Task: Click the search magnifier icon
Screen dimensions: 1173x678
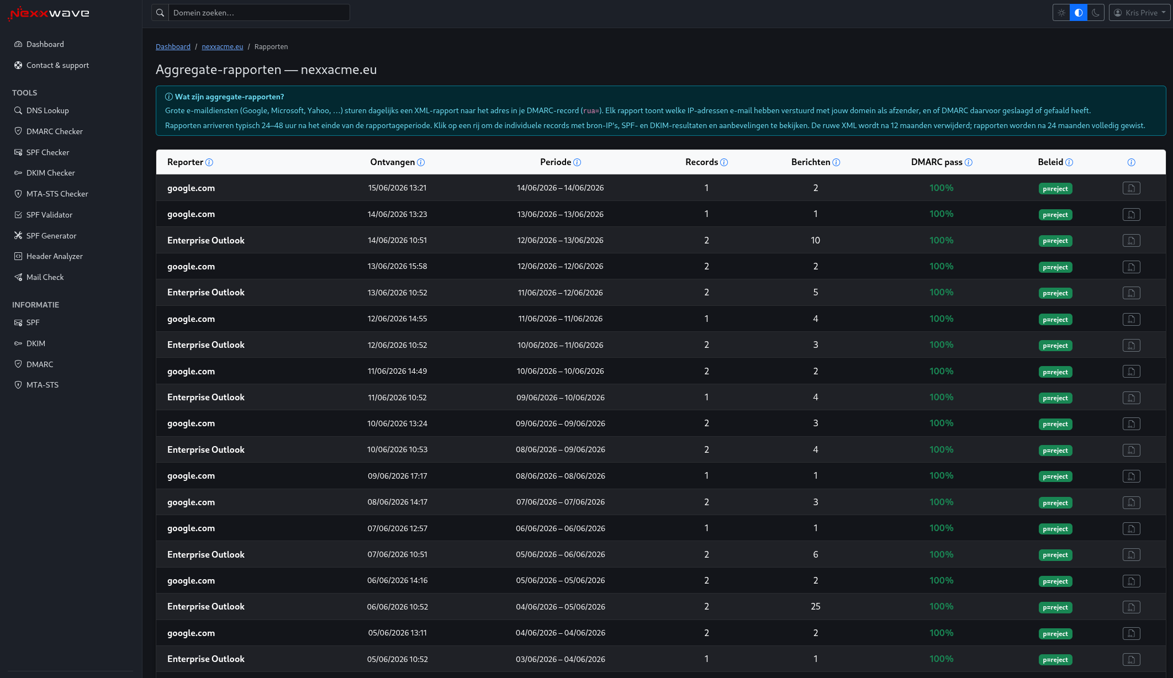Action: tap(160, 13)
